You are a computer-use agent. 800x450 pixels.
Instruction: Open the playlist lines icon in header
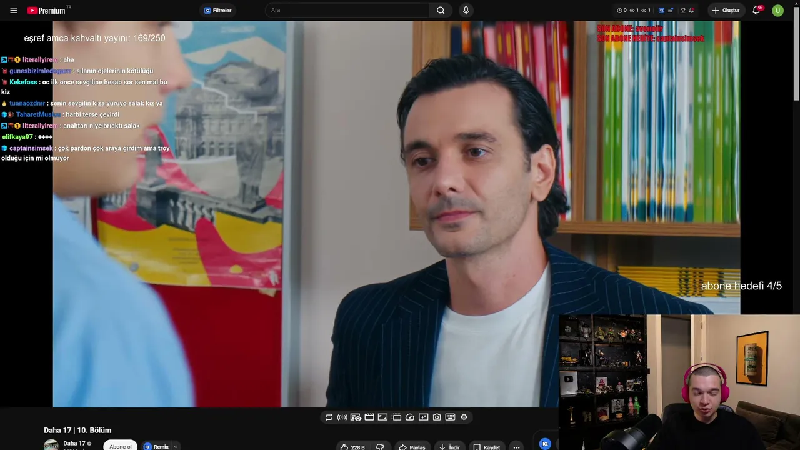[671, 11]
